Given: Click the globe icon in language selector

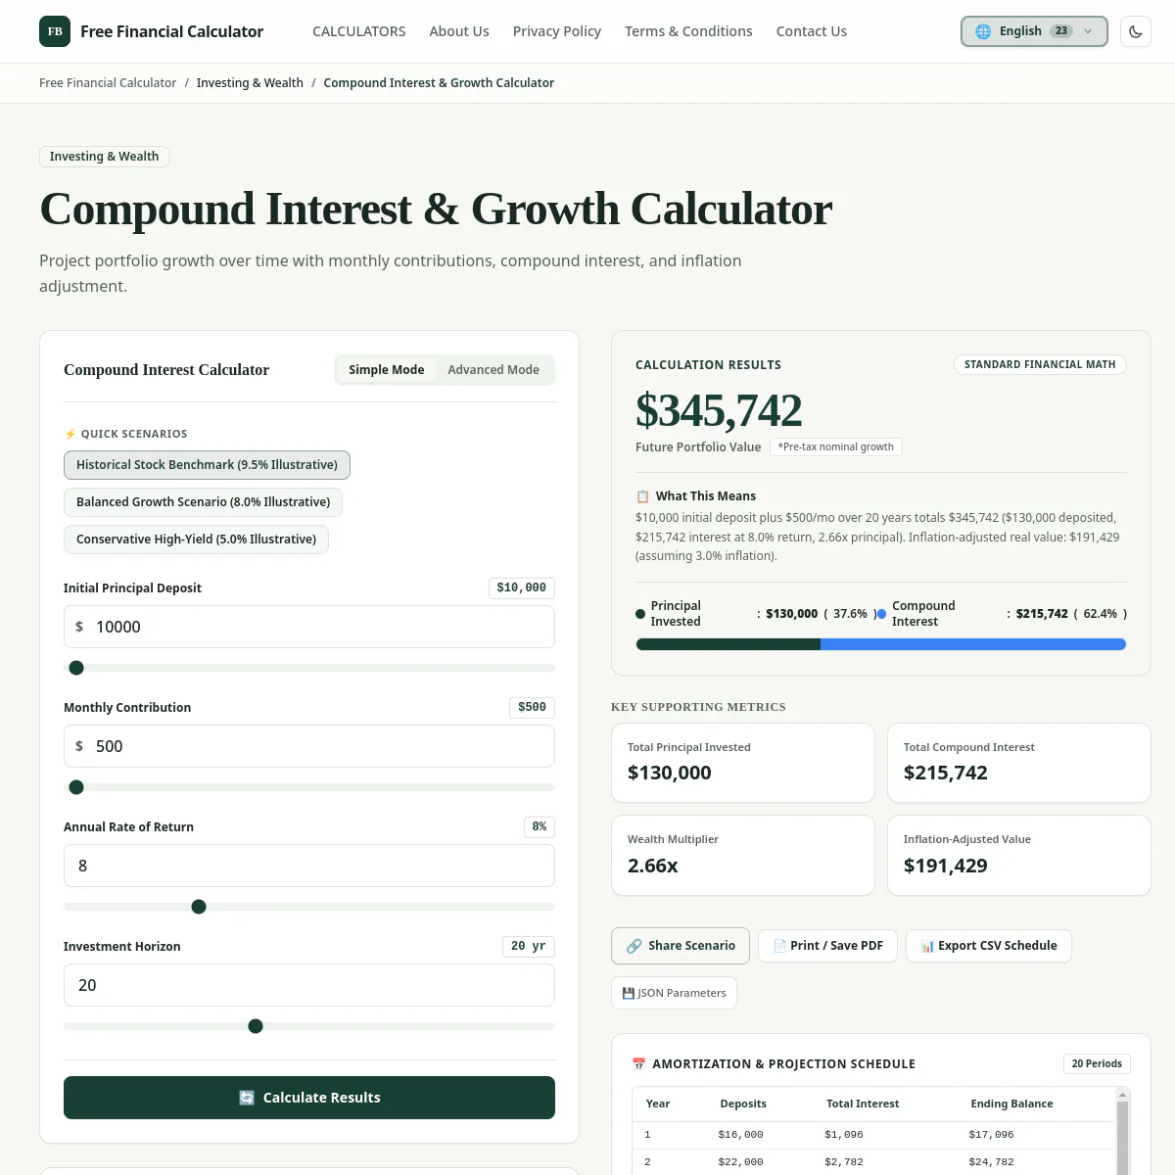Looking at the screenshot, I should (x=983, y=31).
